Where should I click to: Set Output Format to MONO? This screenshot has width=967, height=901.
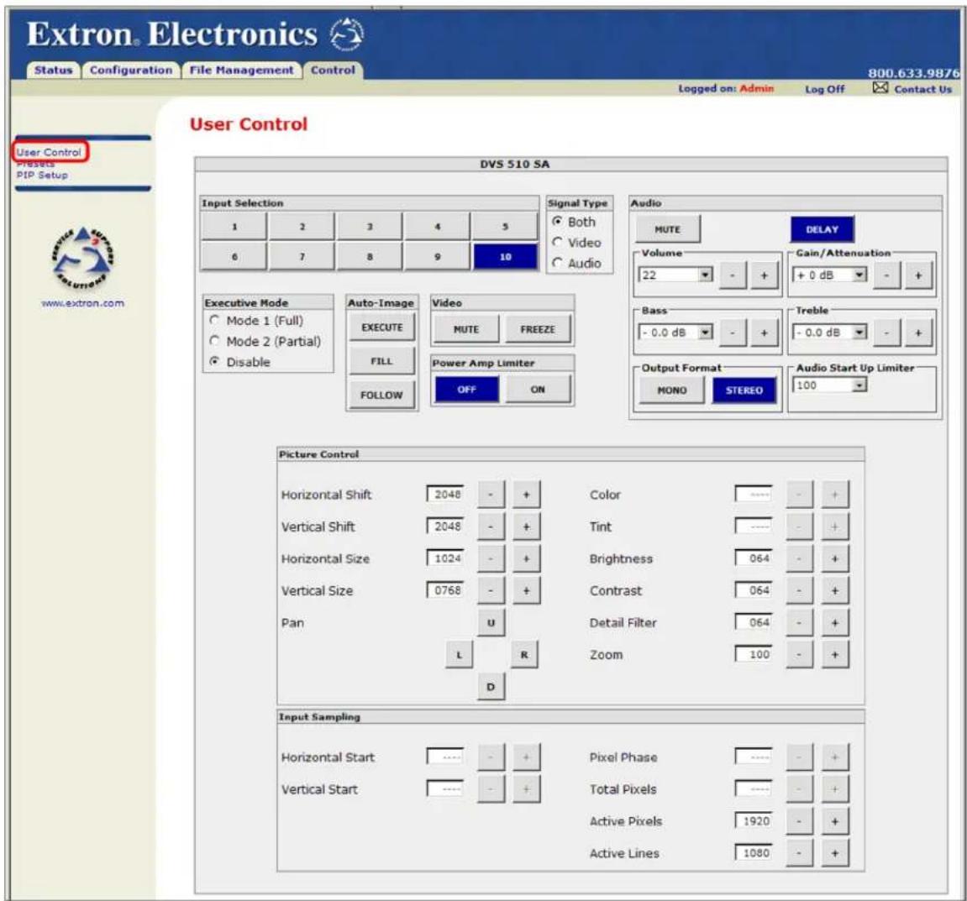click(671, 390)
